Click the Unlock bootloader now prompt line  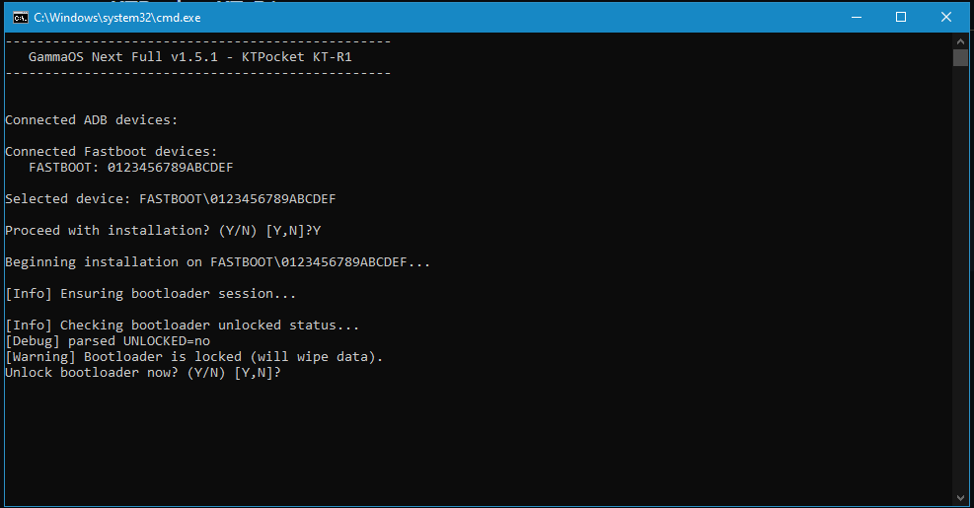143,373
